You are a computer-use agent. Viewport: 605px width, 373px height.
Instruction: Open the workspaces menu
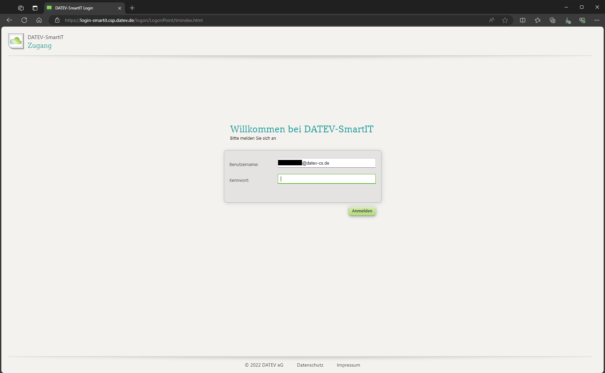tap(21, 8)
